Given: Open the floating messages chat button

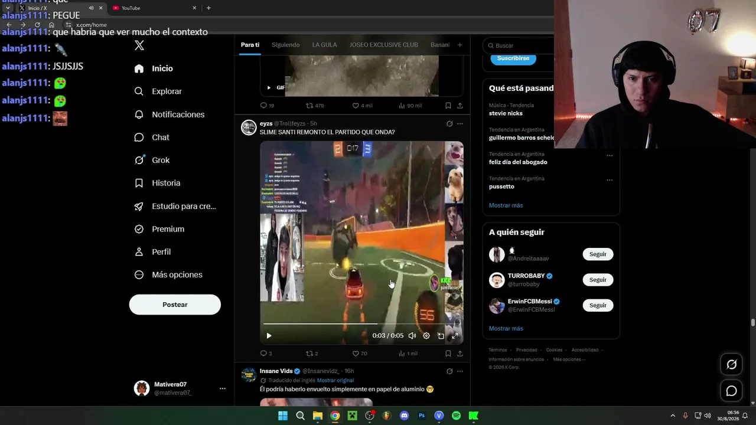Looking at the screenshot, I should tap(731, 391).
